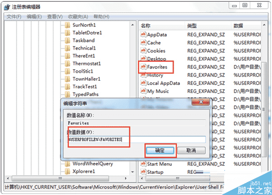
Task: Cancel the edit with 取消 button
Action: pyautogui.click(x=191, y=150)
